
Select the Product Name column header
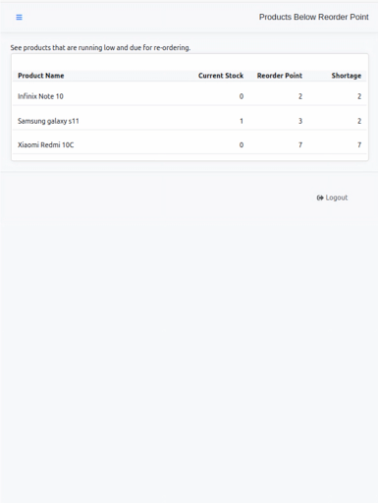pos(41,76)
